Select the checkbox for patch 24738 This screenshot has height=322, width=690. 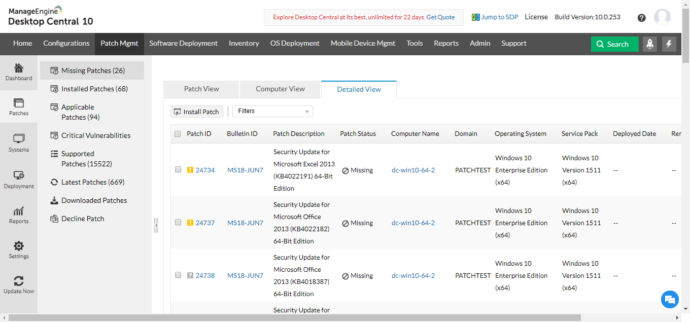pos(178,275)
